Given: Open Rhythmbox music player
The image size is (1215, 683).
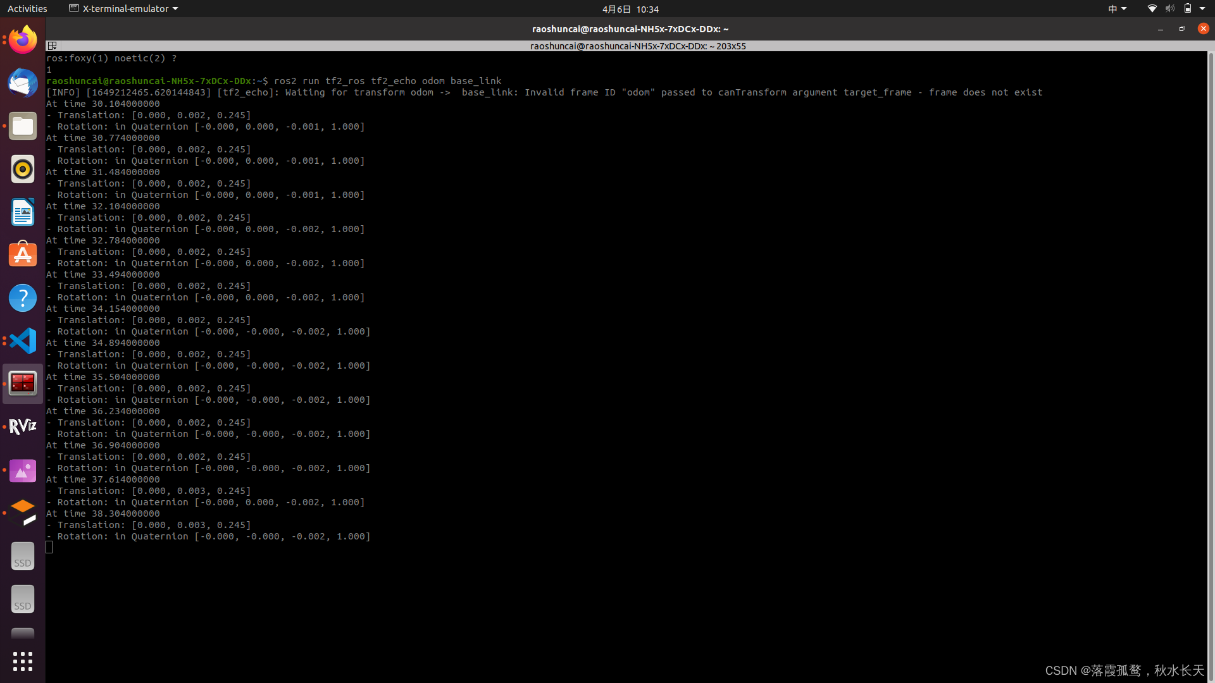Looking at the screenshot, I should pos(23,169).
